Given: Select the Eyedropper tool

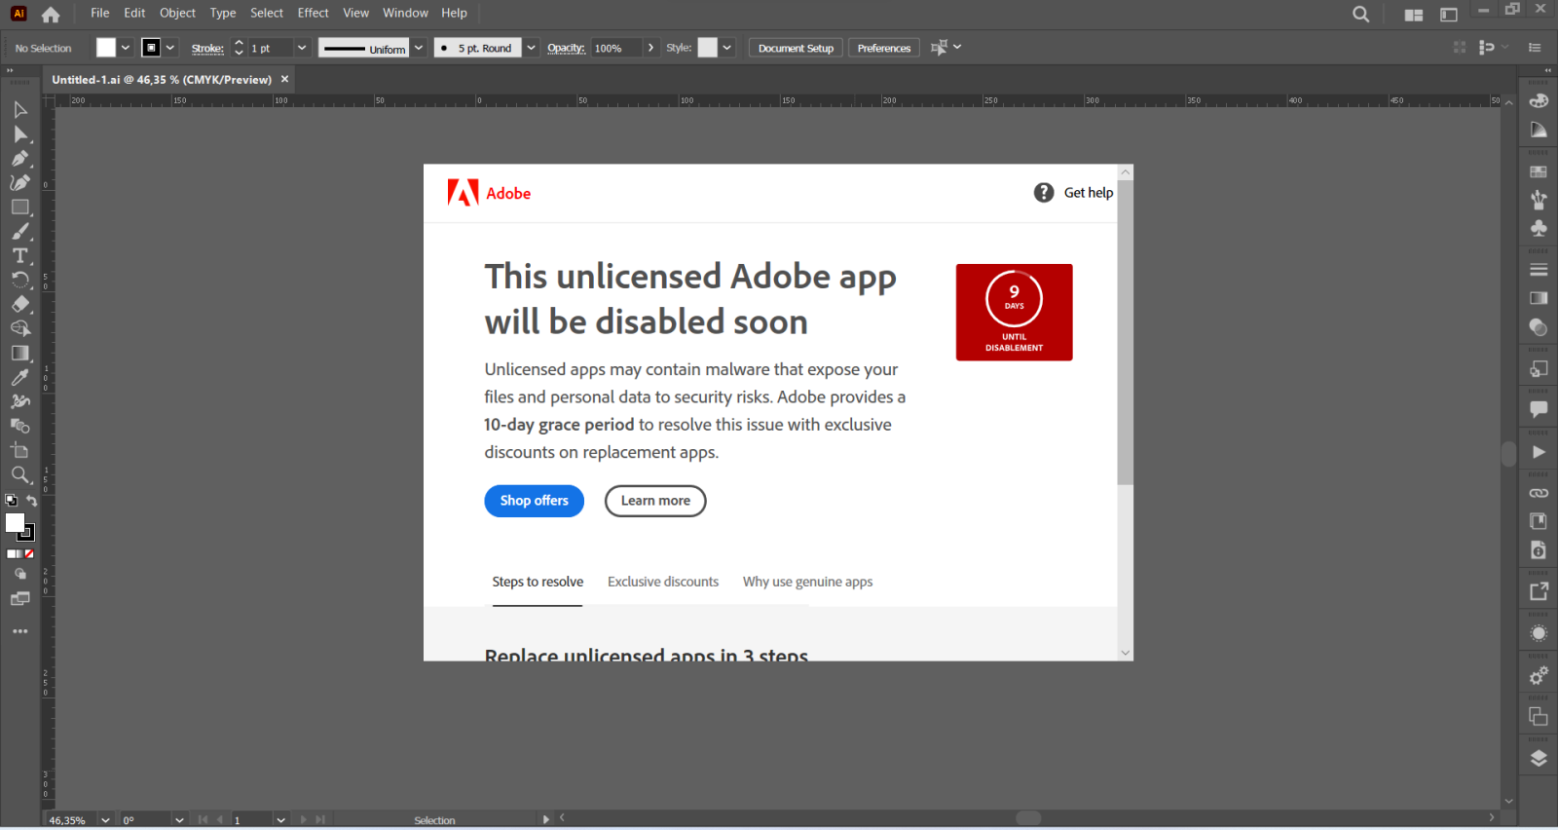Looking at the screenshot, I should coord(19,378).
